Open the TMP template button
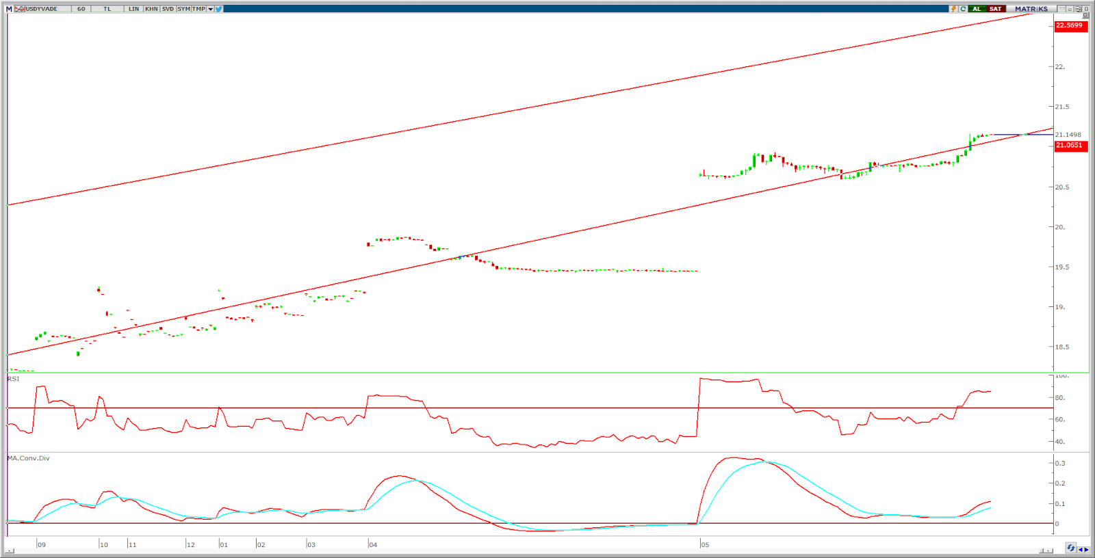Image resolution: width=1095 pixels, height=558 pixels. 198,9
